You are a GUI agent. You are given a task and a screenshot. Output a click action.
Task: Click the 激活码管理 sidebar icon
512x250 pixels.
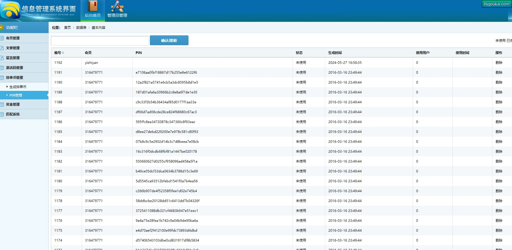click(x=2, y=68)
